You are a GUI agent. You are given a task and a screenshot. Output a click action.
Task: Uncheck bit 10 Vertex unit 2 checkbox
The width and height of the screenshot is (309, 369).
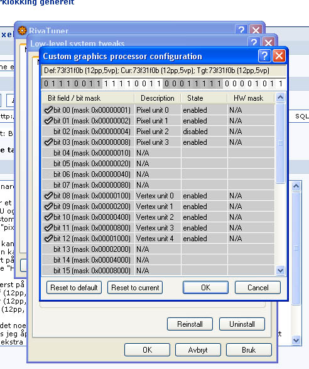[x=48, y=217]
